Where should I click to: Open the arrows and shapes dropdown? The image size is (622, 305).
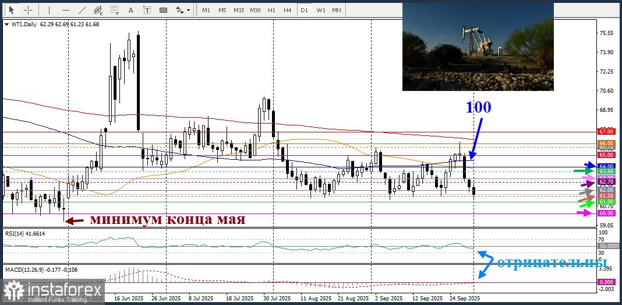coord(183,10)
